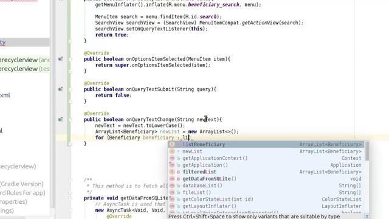Collapse the 'This method is to fetch' comment

coord(71,180)
